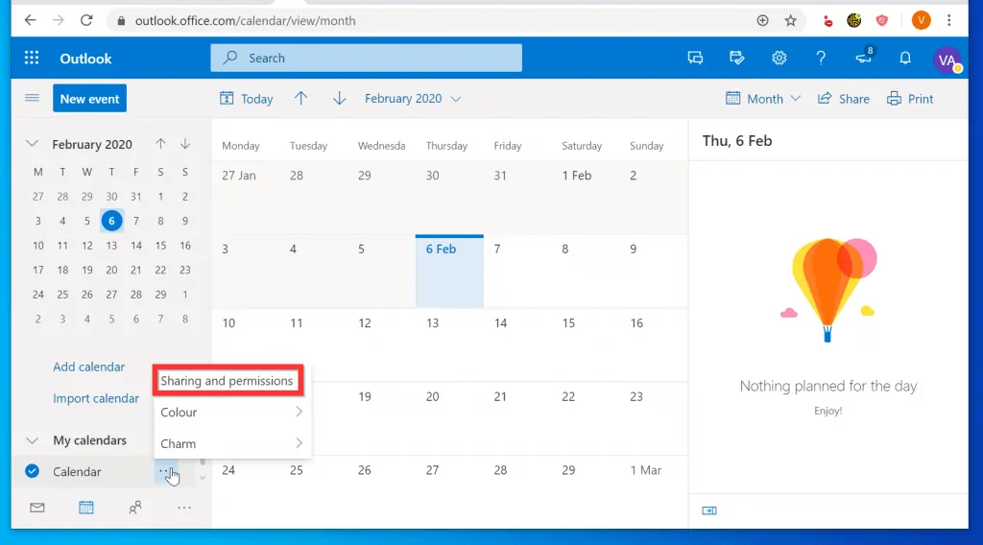The width and height of the screenshot is (983, 545).
Task: Open the app launcher waffle icon
Action: (x=32, y=59)
